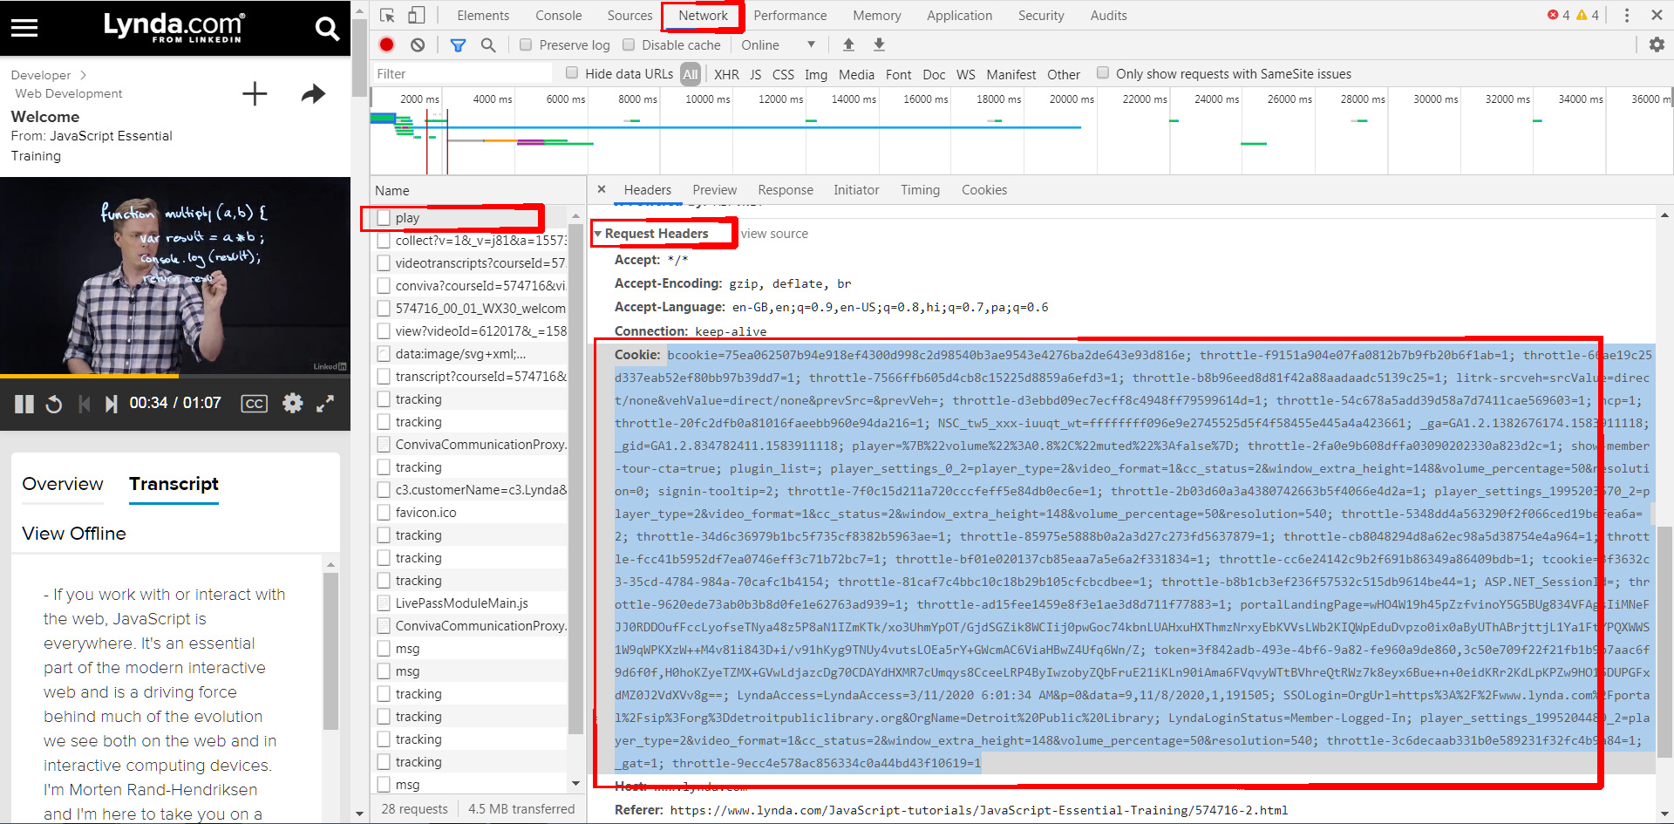The width and height of the screenshot is (1674, 824).
Task: Click into the network Filter input
Action: coord(462,74)
